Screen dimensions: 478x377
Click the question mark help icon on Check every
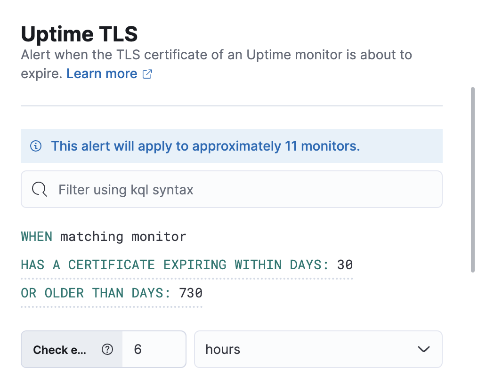pyautogui.click(x=107, y=349)
